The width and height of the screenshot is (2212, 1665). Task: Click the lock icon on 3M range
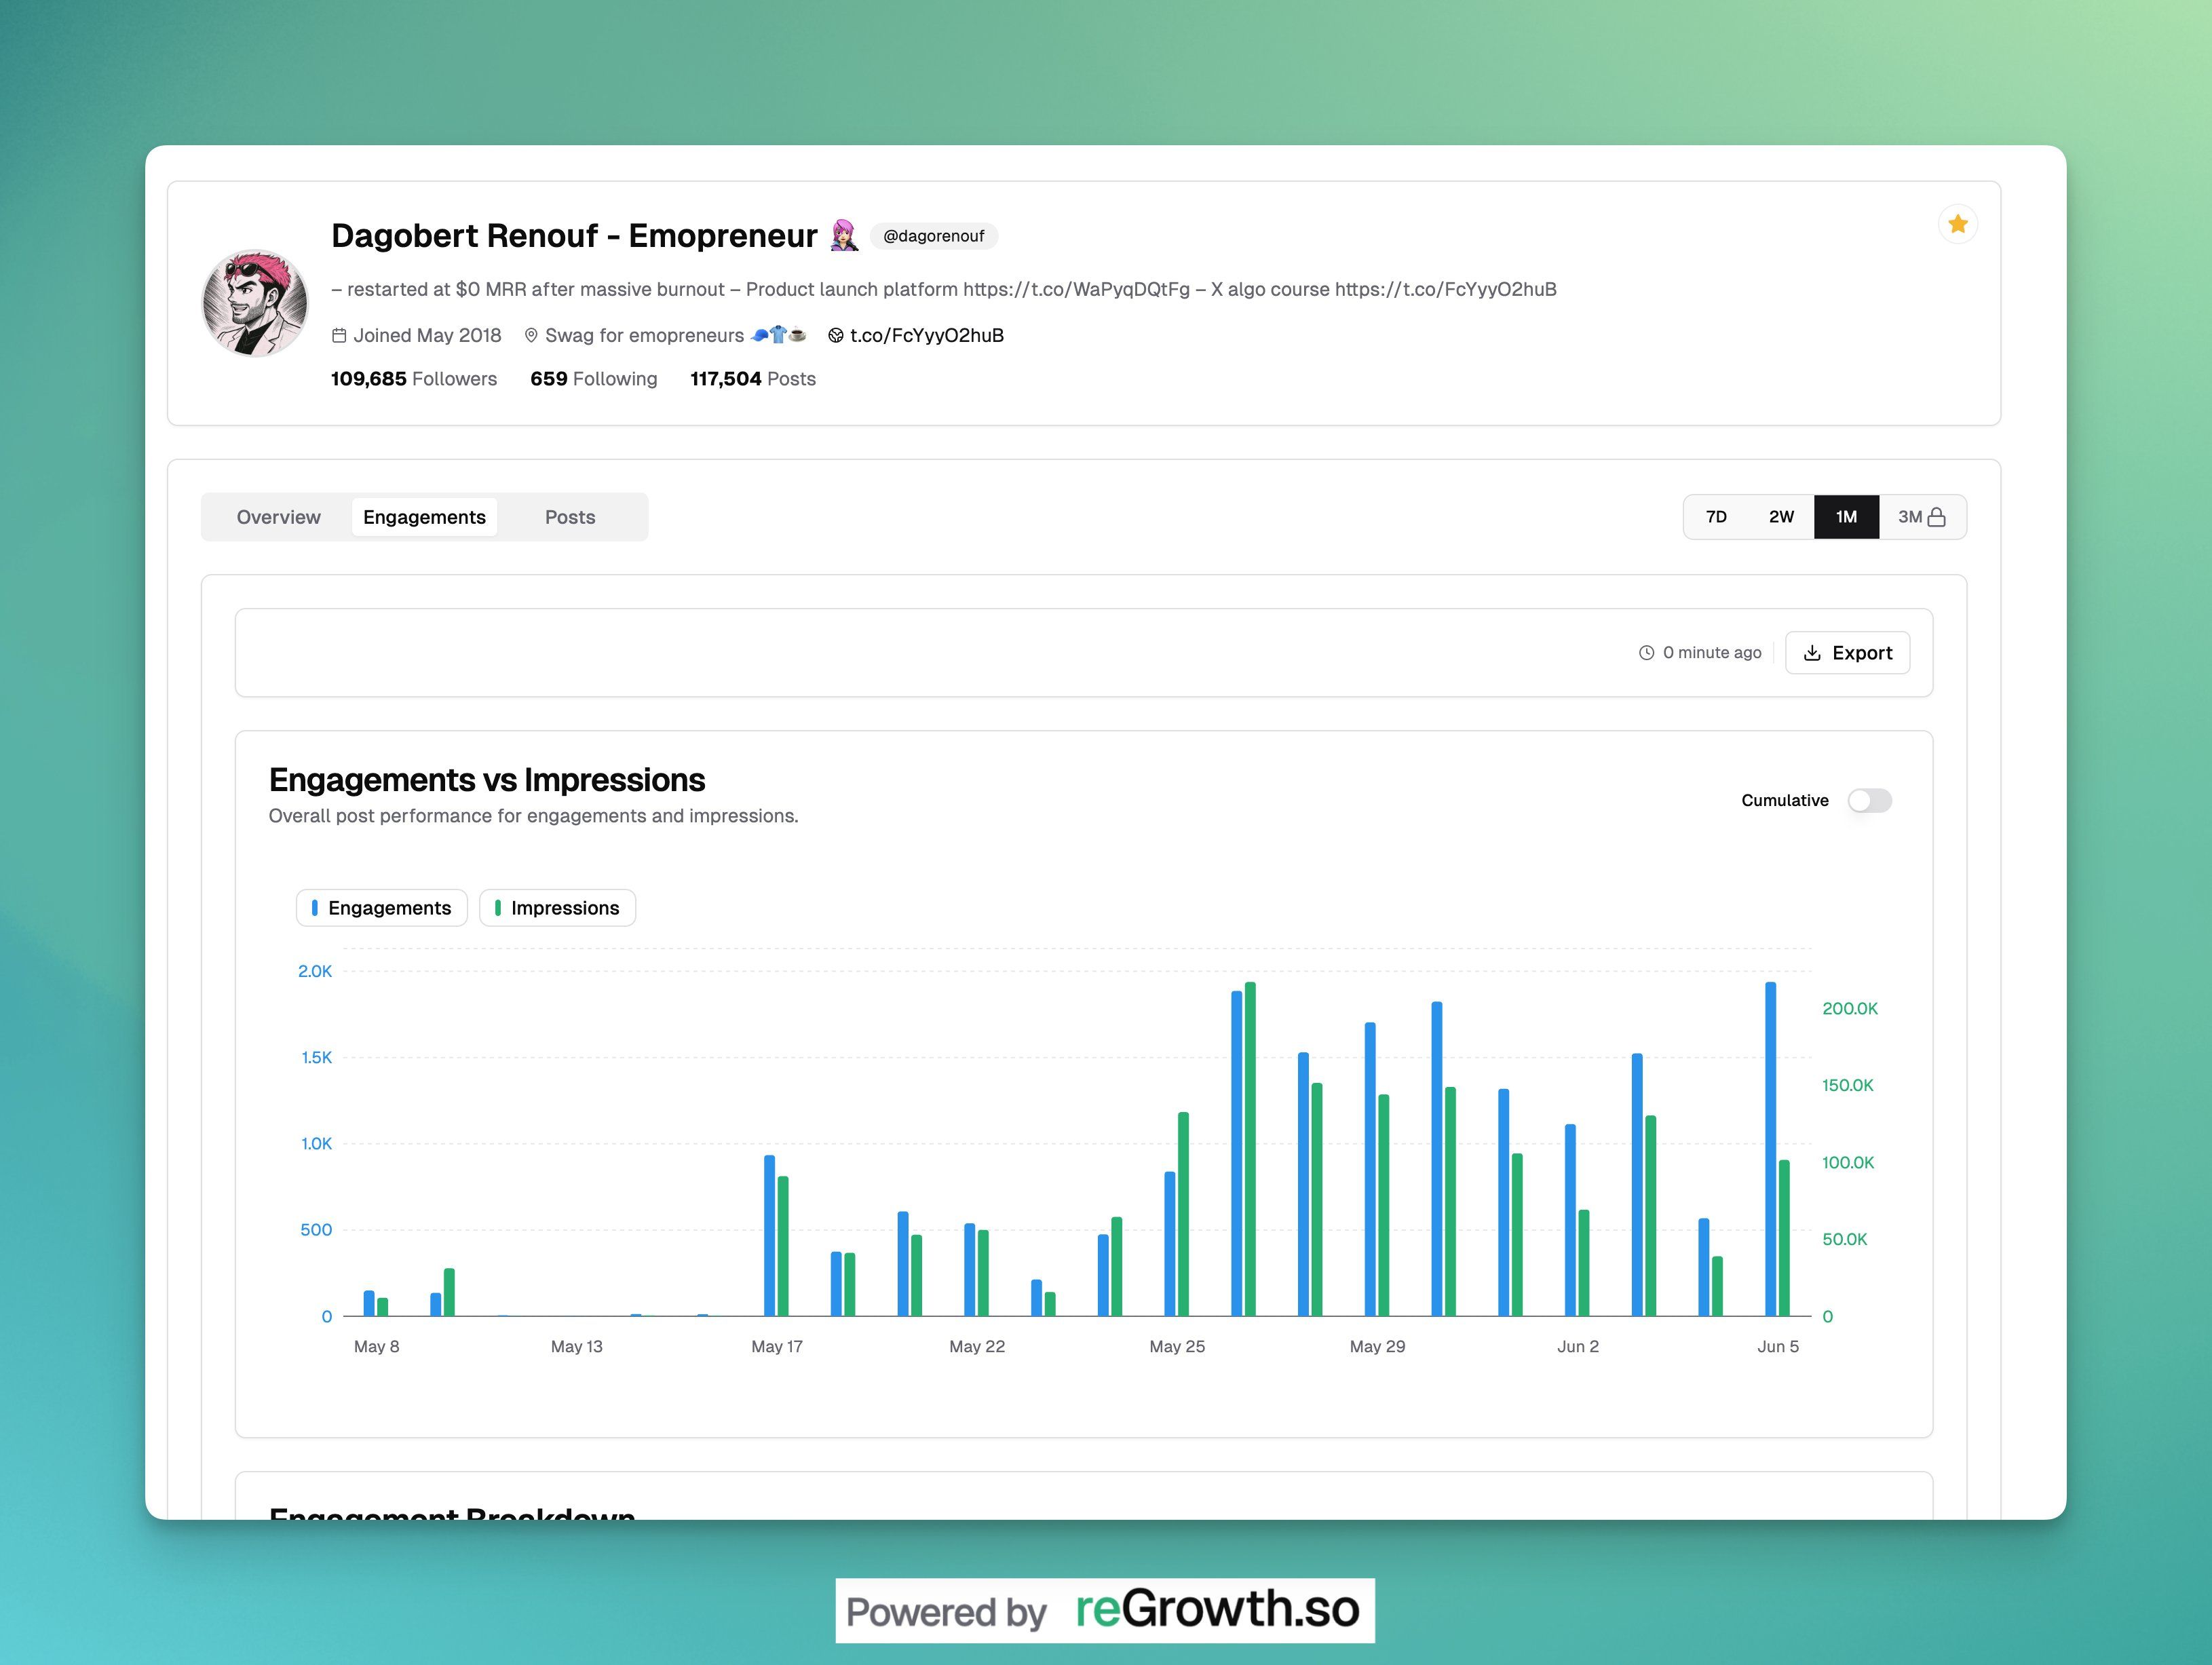tap(1937, 517)
